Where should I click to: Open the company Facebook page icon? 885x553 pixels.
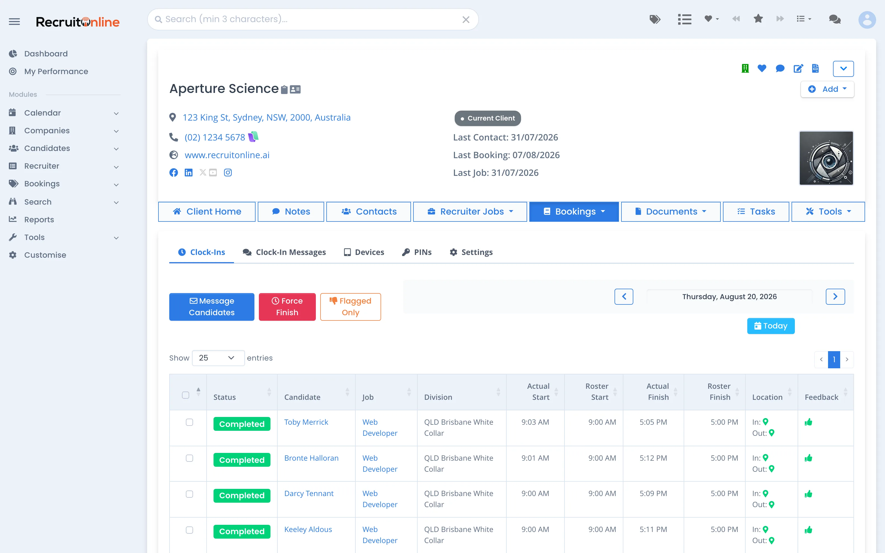point(174,173)
